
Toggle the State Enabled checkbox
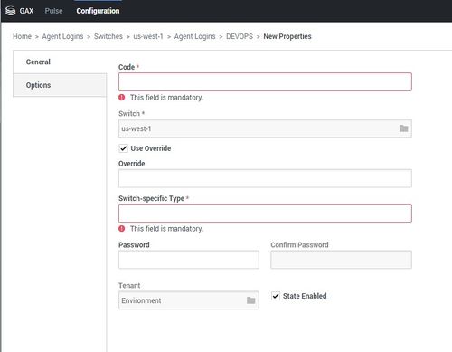pyautogui.click(x=276, y=296)
